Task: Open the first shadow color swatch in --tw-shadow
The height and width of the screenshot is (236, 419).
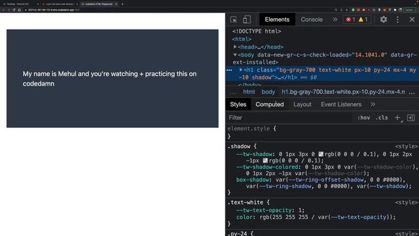Action: coord(321,154)
